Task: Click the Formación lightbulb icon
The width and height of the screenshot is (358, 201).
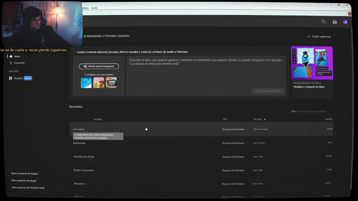Action: pyautogui.click(x=11, y=63)
